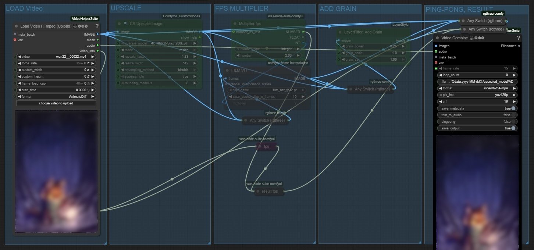The height and width of the screenshot is (250, 534).
Task: Click Filenames output socket on Video Combine
Action: [519, 46]
